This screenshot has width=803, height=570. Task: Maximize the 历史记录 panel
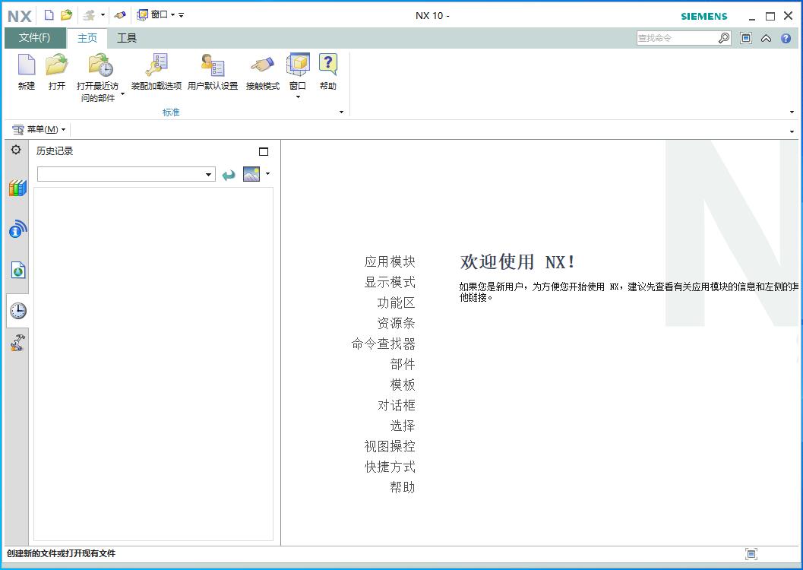264,151
